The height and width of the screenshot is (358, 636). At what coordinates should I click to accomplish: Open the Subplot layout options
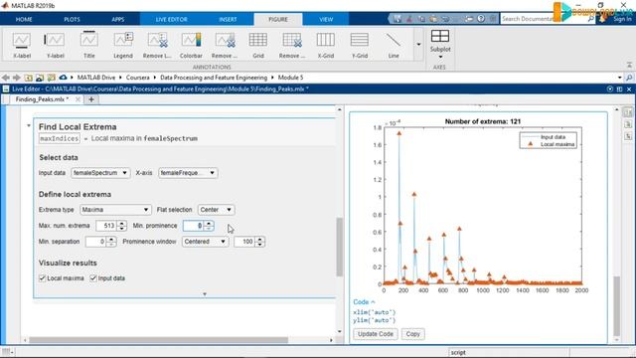(x=440, y=45)
